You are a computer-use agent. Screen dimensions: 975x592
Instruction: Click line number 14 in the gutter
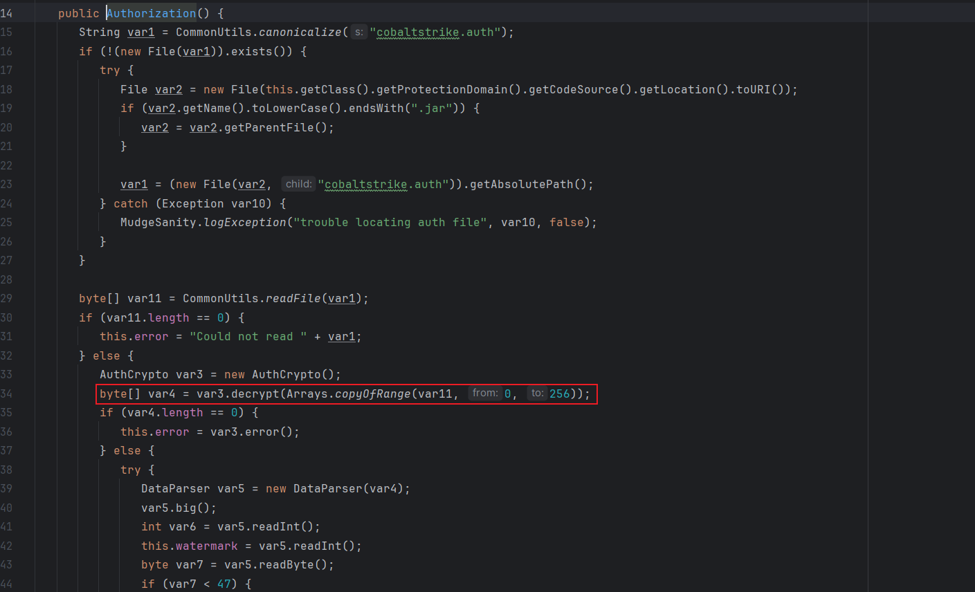click(6, 13)
